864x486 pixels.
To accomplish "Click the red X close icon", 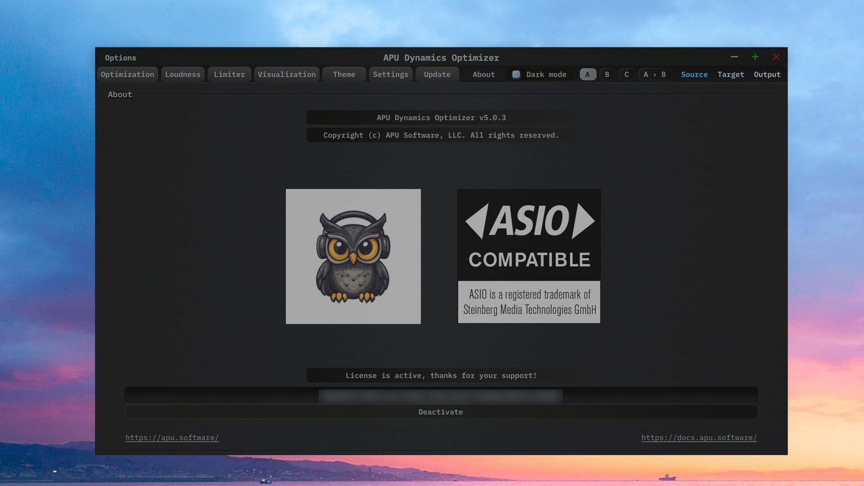I will 776,57.
